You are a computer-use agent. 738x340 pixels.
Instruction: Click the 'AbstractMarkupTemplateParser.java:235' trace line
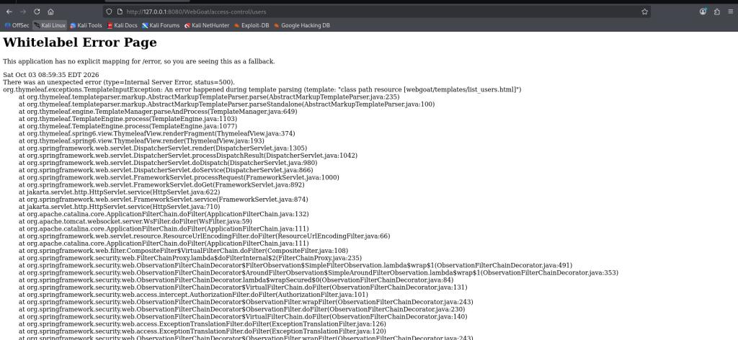(209, 97)
